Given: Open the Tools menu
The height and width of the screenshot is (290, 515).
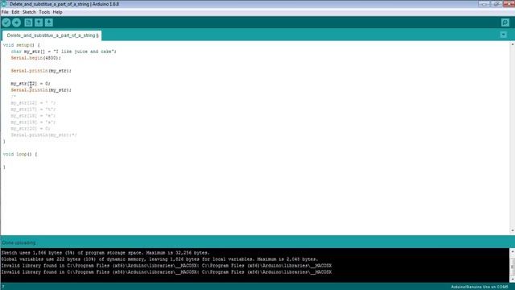Looking at the screenshot, I should (x=44, y=12).
